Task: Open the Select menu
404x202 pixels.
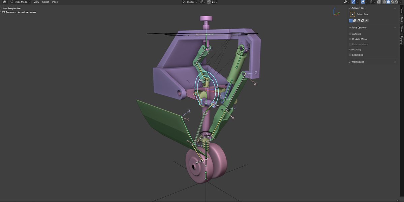Action: [x=45, y=2]
